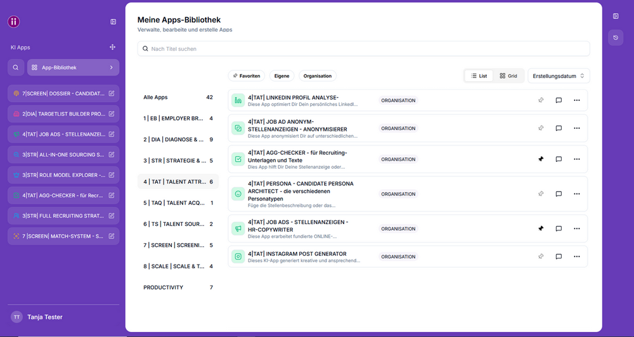Collapse the left sidebar panel icon
Image resolution: width=634 pixels, height=337 pixels.
[113, 22]
